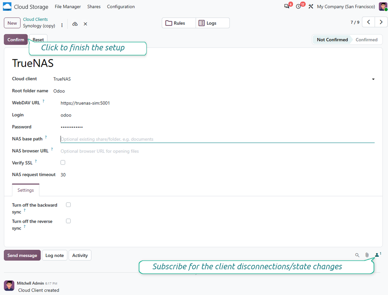Image resolution: width=388 pixels, height=295 pixels.
Task: Set status to Confirmed
Action: pos(366,40)
